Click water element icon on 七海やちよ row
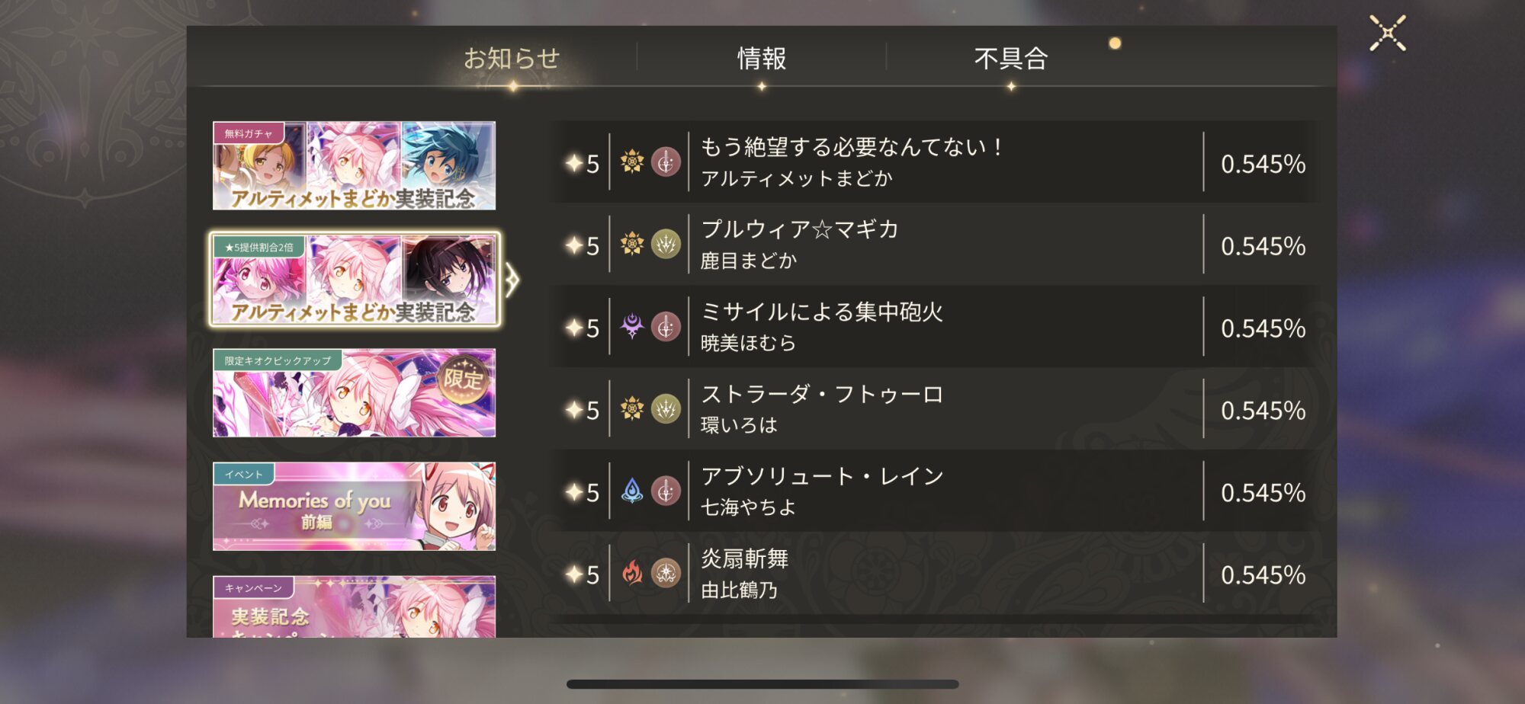The image size is (1525, 704). (632, 491)
